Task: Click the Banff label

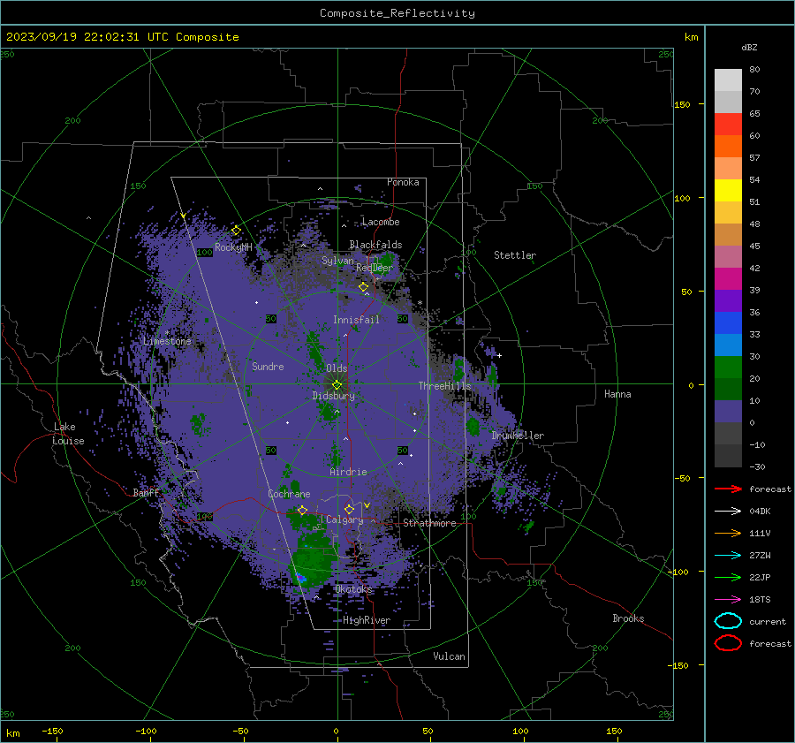Action: tap(146, 492)
